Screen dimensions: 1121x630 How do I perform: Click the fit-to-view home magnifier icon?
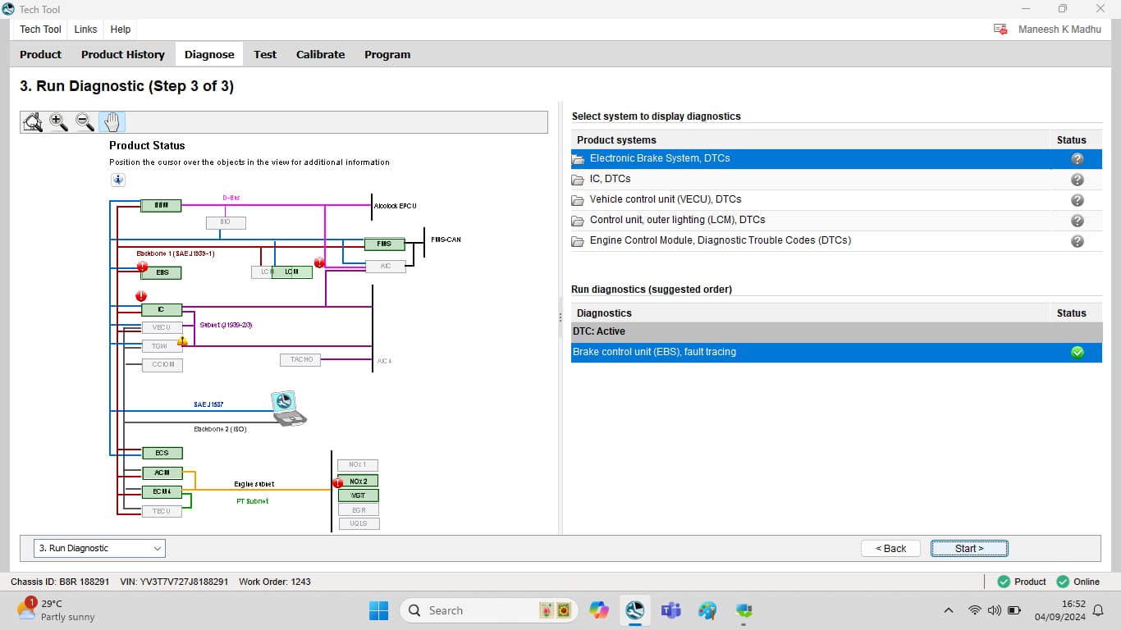33,122
